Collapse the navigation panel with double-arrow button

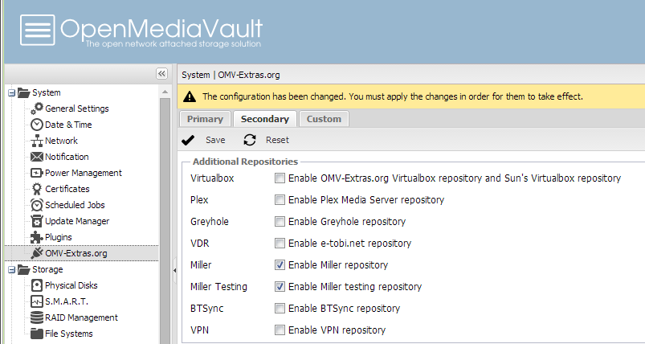[161, 74]
